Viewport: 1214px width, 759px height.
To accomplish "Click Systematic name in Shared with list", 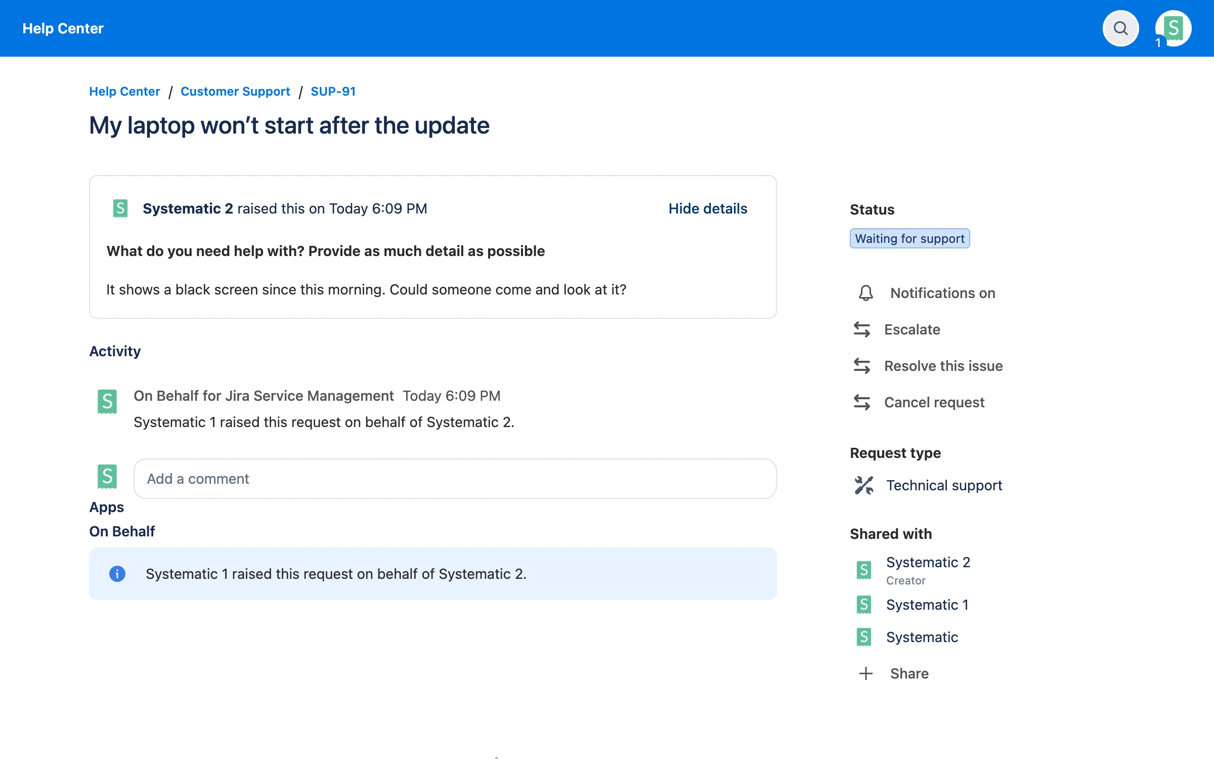I will click(x=922, y=637).
